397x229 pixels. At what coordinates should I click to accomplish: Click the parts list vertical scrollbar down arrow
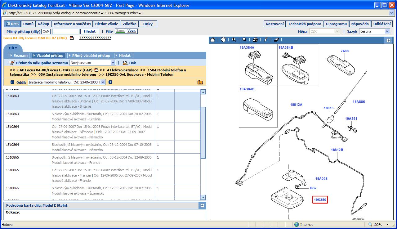203,197
